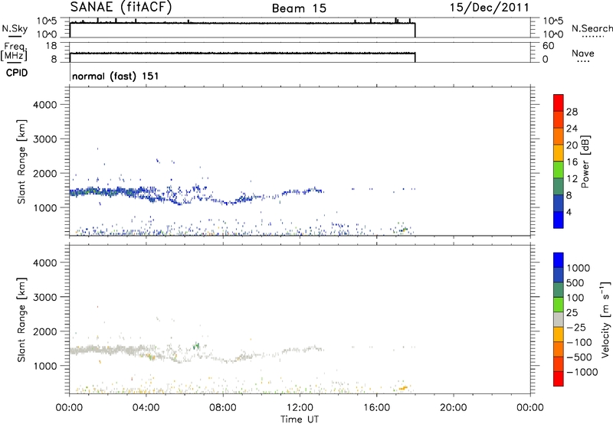Click the 08:00 time tick label
Viewport: 613px width, 424px height.
(223, 408)
